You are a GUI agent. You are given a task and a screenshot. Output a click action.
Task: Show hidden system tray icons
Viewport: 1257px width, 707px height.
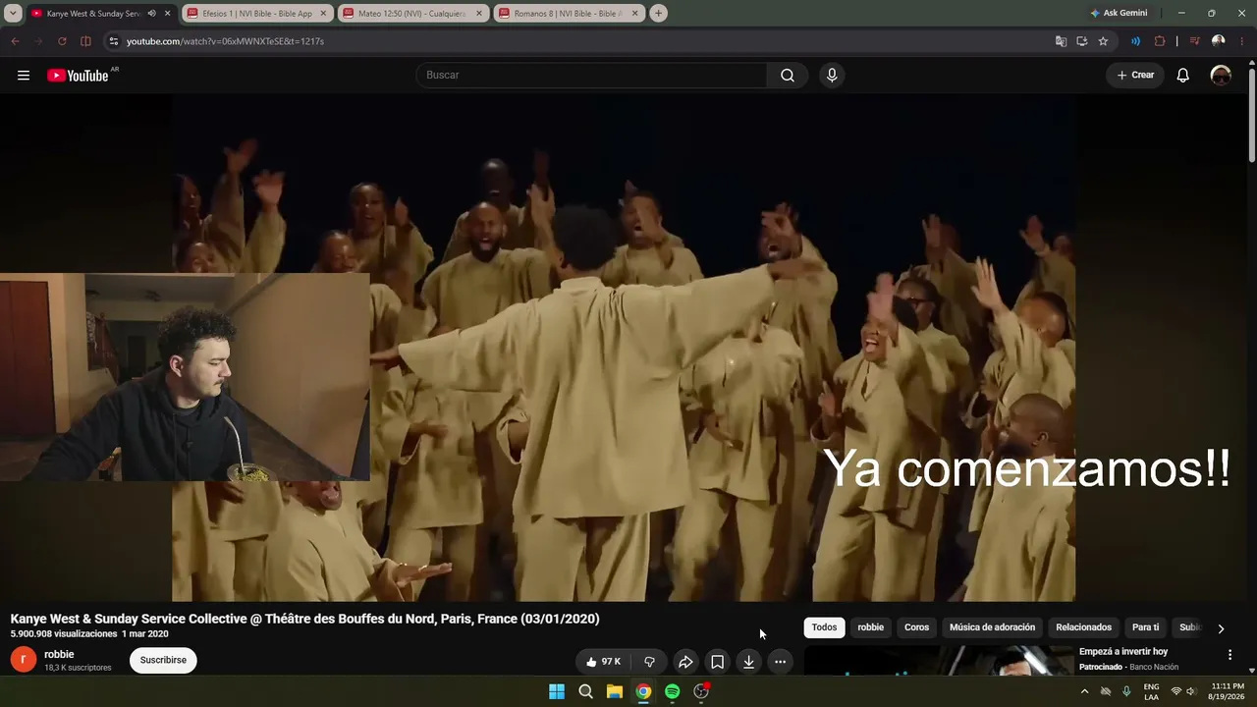1084,691
